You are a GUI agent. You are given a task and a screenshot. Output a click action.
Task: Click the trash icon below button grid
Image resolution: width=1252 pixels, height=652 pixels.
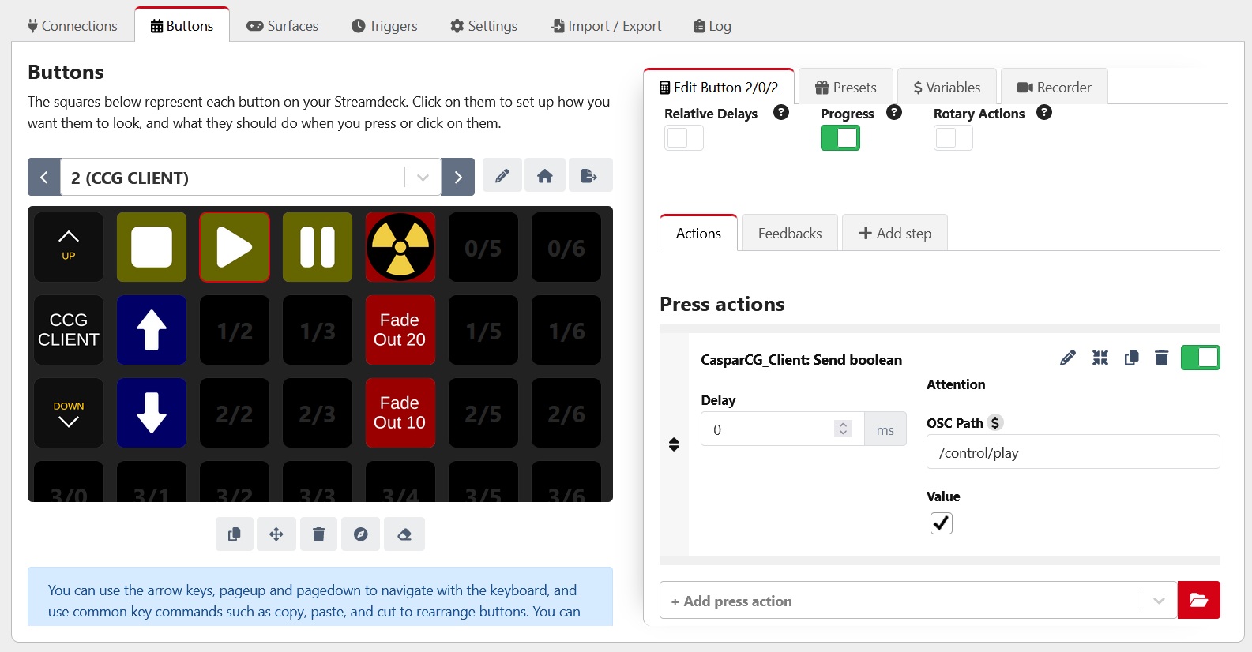click(x=318, y=534)
